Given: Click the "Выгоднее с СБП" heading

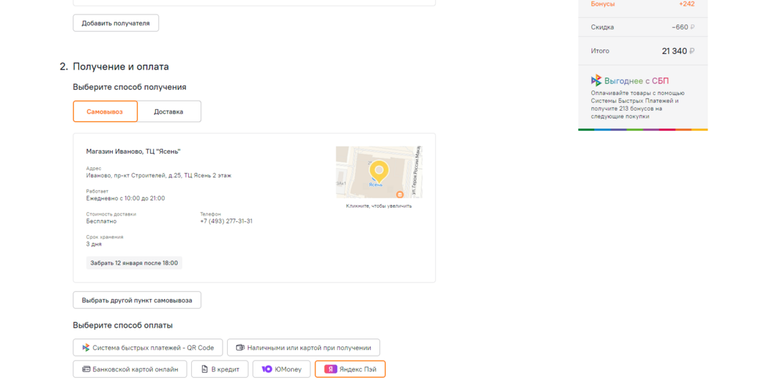Looking at the screenshot, I should pos(636,81).
